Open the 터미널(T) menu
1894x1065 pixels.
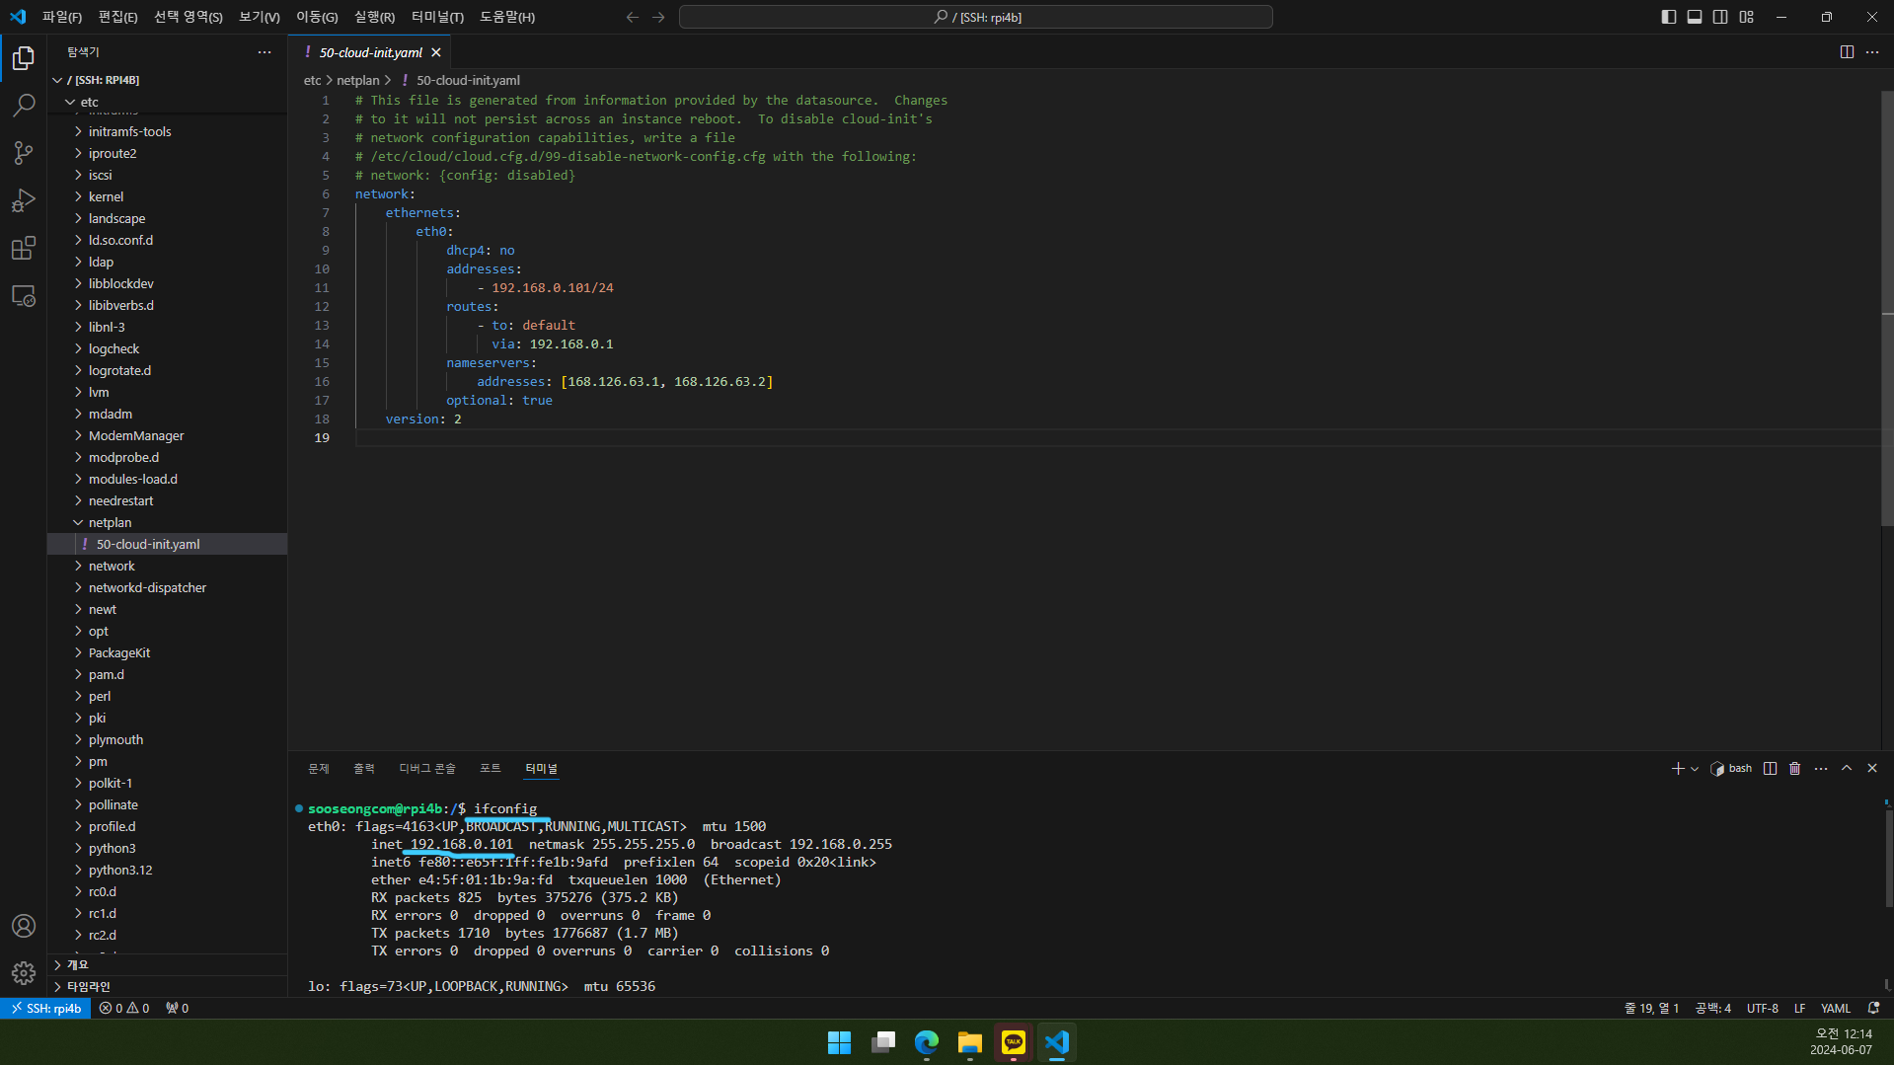pos(437,17)
